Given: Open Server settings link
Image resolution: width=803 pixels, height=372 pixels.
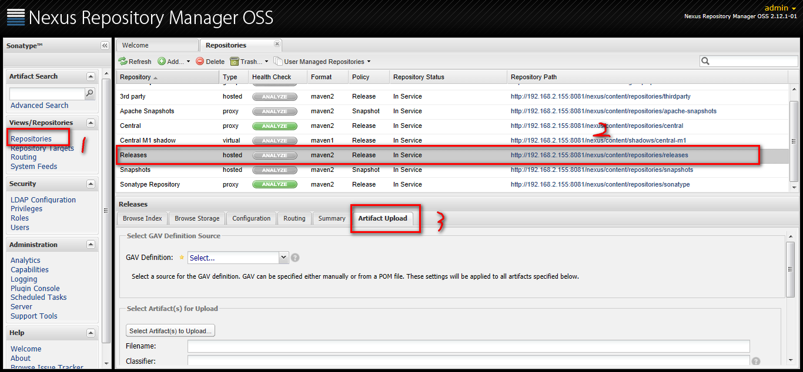Looking at the screenshot, I should (x=21, y=307).
